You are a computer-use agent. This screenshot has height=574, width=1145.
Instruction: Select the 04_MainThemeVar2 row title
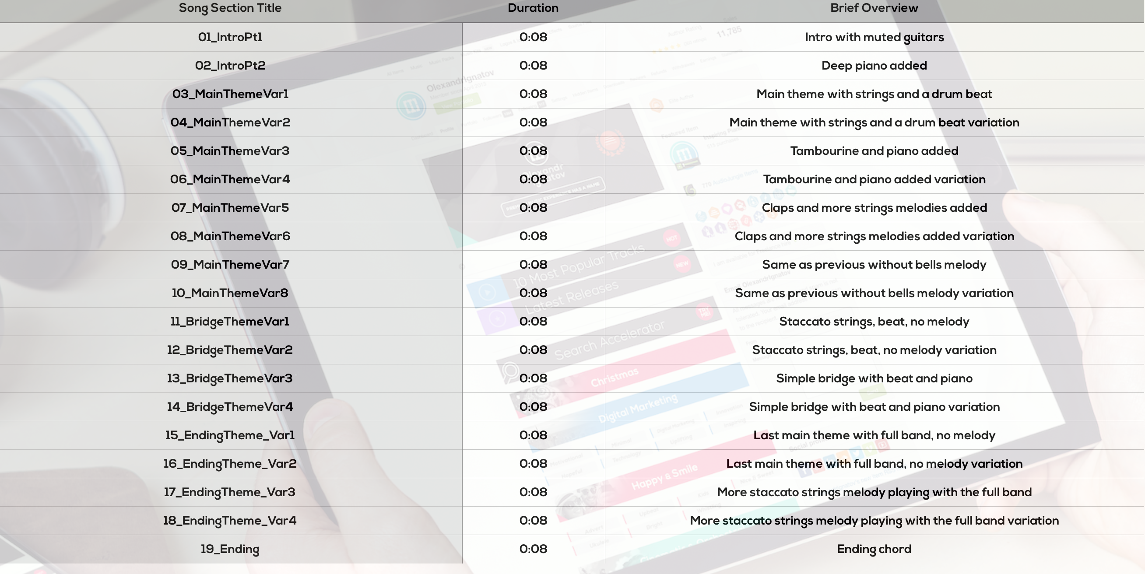[x=230, y=122]
